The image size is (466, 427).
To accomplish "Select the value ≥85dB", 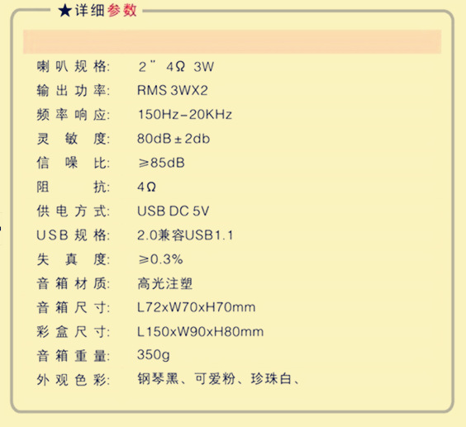I will tap(161, 163).
